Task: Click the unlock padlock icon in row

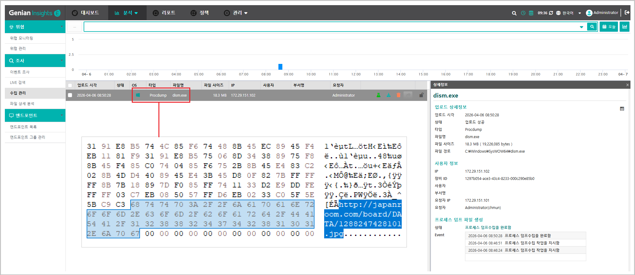Action: tap(421, 95)
